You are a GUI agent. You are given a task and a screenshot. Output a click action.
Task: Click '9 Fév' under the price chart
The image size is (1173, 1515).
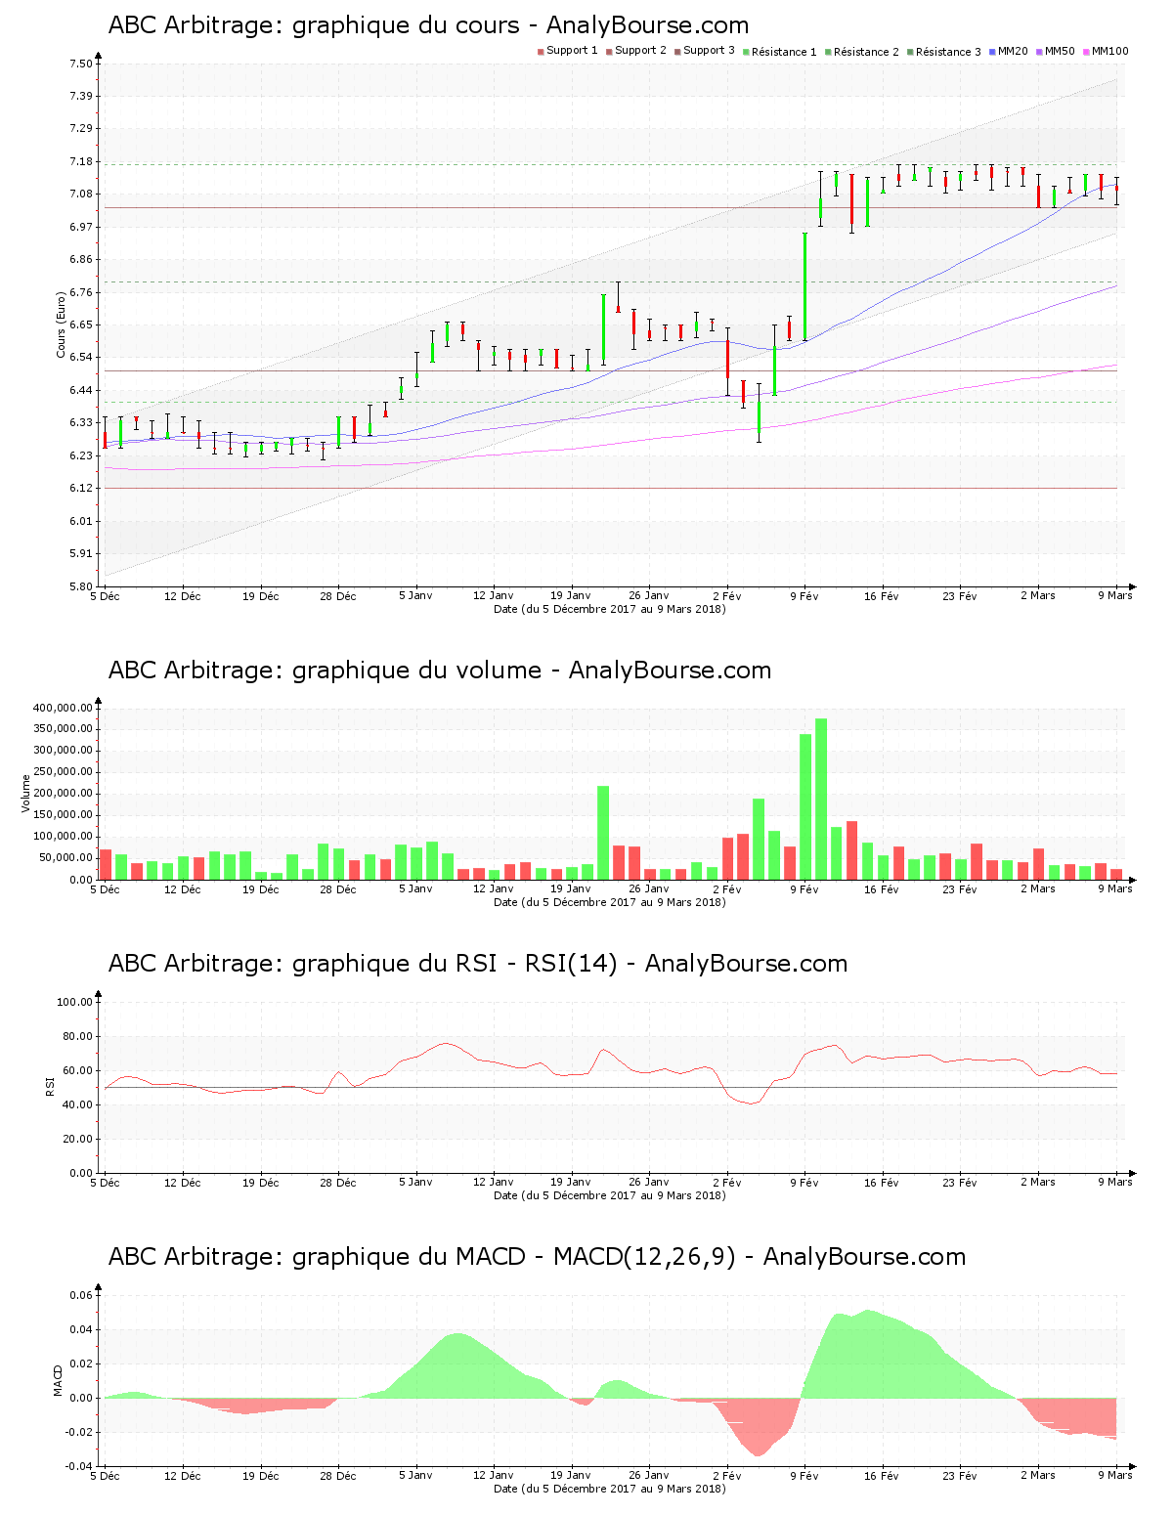pyautogui.click(x=804, y=596)
